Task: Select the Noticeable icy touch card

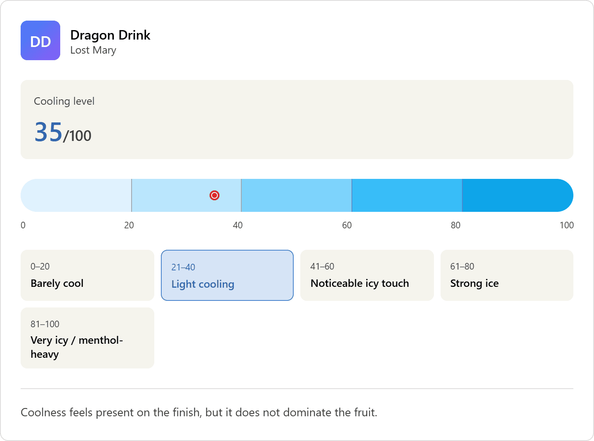Action: pos(367,275)
